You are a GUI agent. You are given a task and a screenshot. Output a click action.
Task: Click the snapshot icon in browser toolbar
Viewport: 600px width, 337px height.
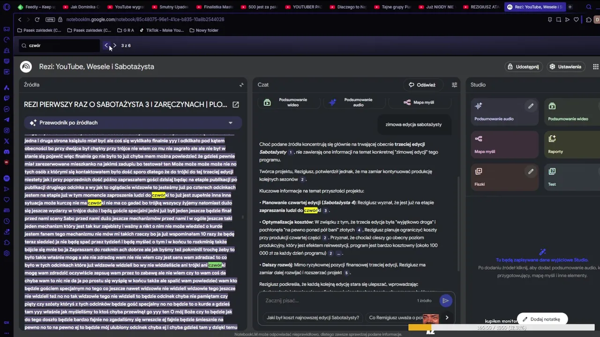pyautogui.click(x=558, y=20)
